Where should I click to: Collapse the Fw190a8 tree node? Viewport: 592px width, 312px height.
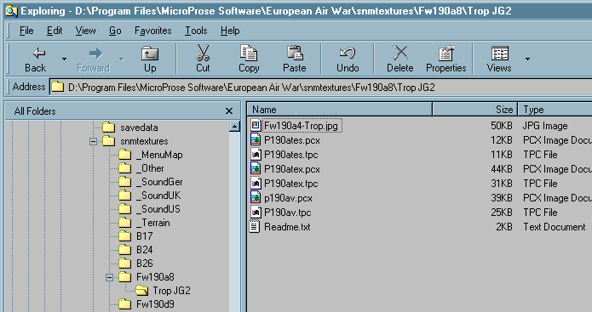pyautogui.click(x=110, y=278)
